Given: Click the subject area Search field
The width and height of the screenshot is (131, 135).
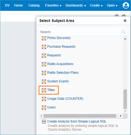Looking at the screenshot, I should (x=83, y=32).
